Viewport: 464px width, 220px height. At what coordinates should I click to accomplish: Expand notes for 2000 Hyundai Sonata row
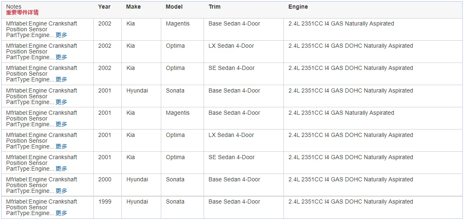pos(61,191)
